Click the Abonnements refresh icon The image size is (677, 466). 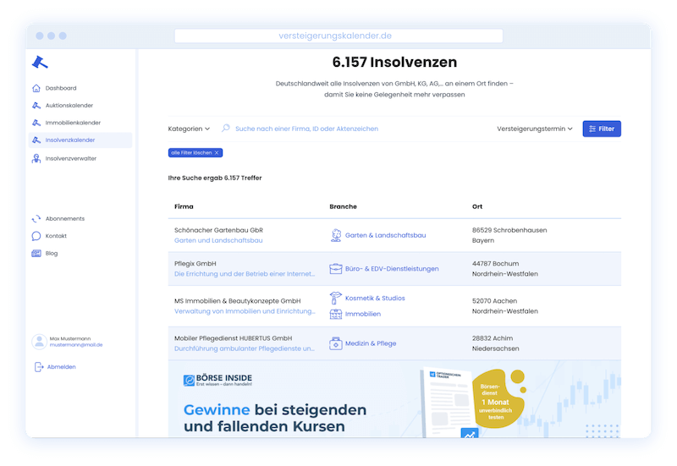(36, 218)
